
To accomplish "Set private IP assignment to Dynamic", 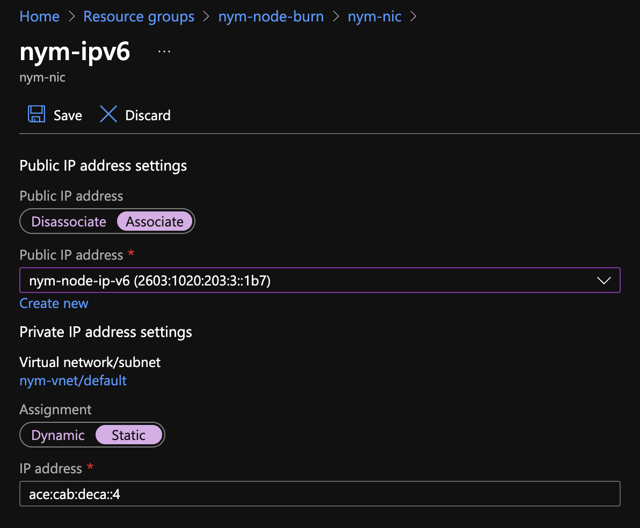I will [59, 435].
